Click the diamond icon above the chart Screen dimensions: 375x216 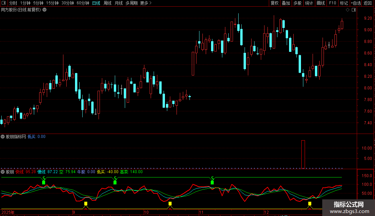pyautogui.click(x=348, y=10)
